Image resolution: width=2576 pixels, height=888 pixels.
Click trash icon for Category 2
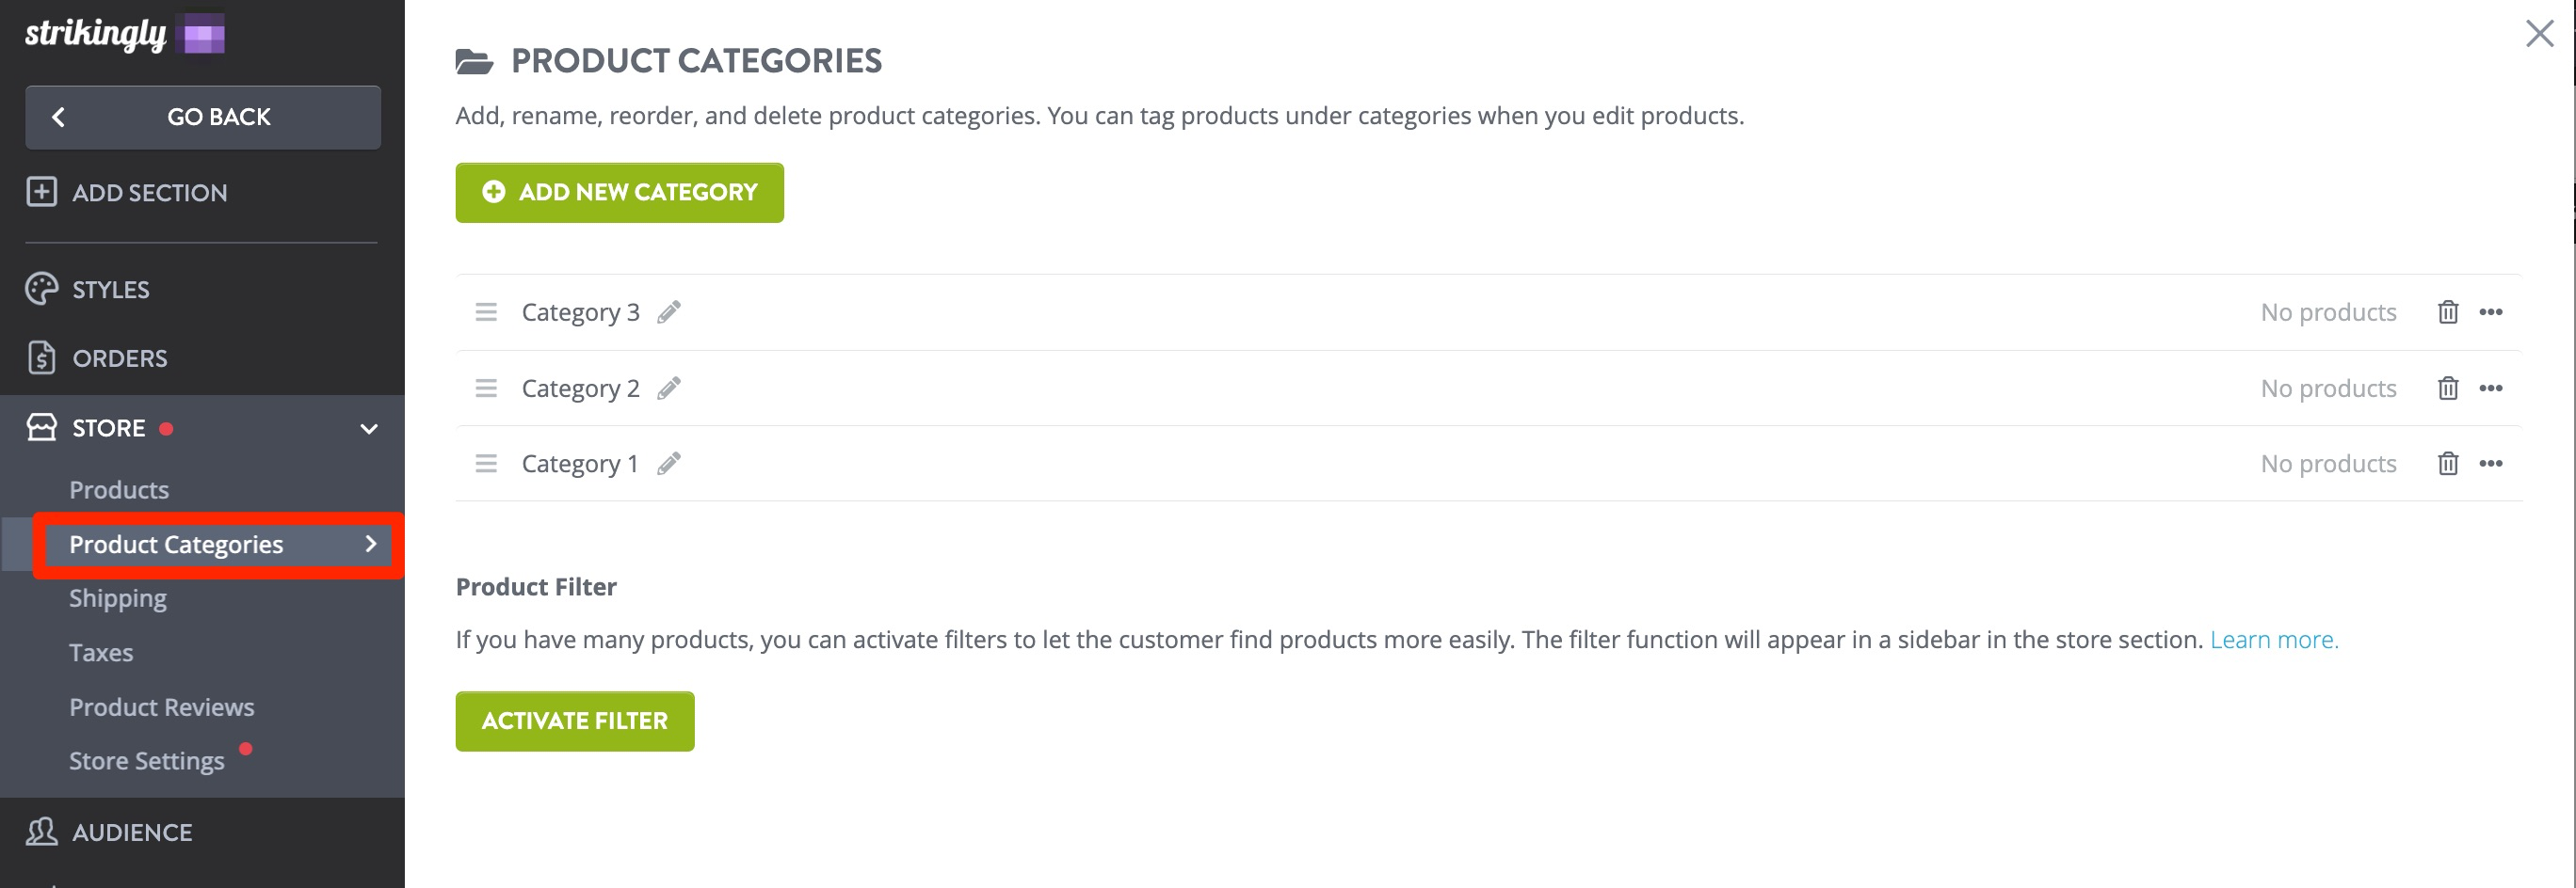tap(2447, 388)
